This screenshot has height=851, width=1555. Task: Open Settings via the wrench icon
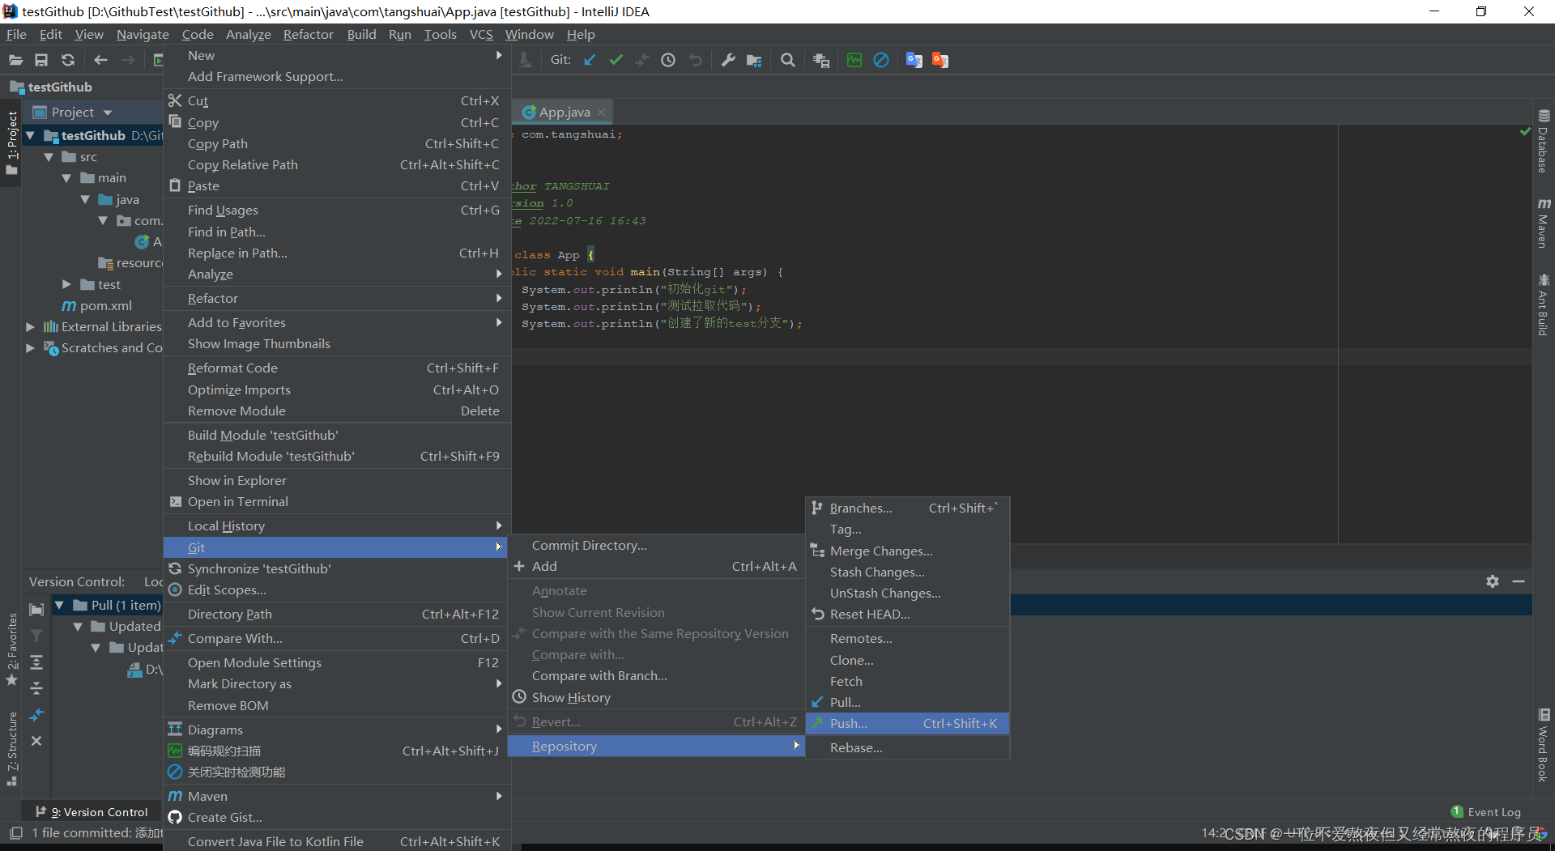point(728,60)
